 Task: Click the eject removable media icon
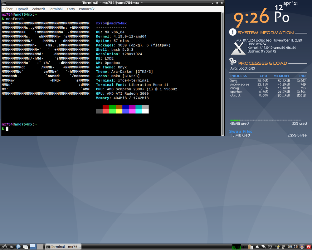[x=257, y=247]
